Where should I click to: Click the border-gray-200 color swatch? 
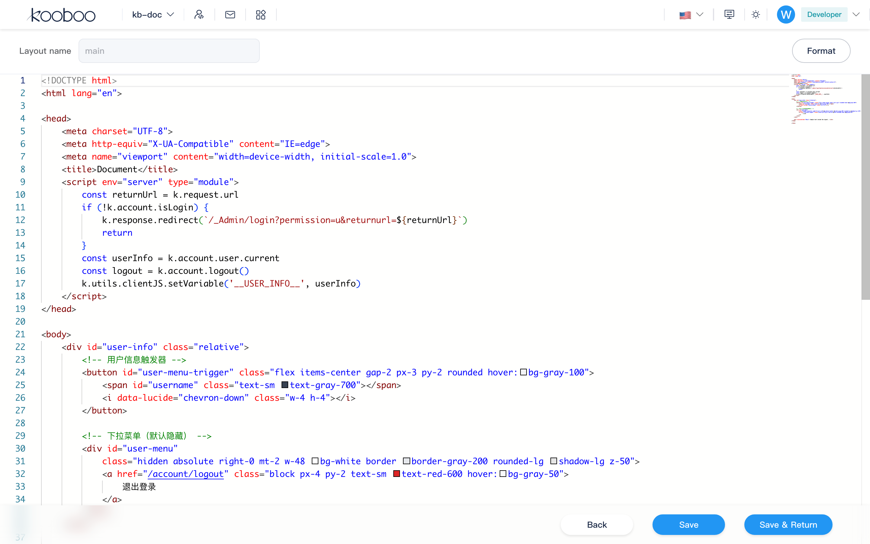click(406, 461)
